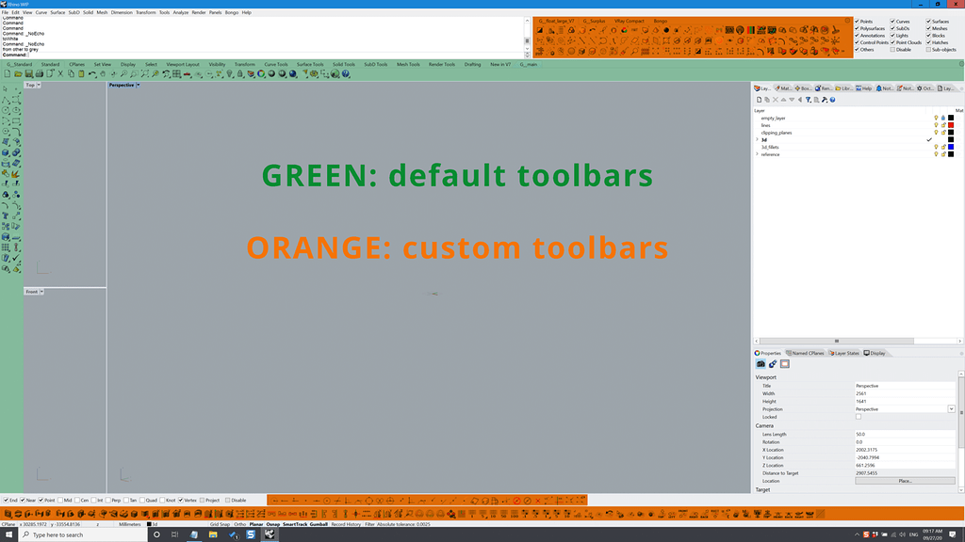This screenshot has width=965, height=542.
Task: Toggle visibility lightbulb for lines layer
Action: click(x=936, y=125)
